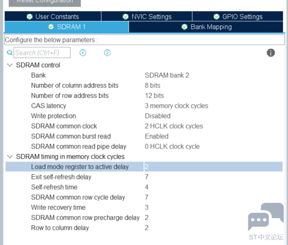Screen dimensions: 288x245
Task: Change CAS latency 3 memory clock cycles
Action: point(177,106)
